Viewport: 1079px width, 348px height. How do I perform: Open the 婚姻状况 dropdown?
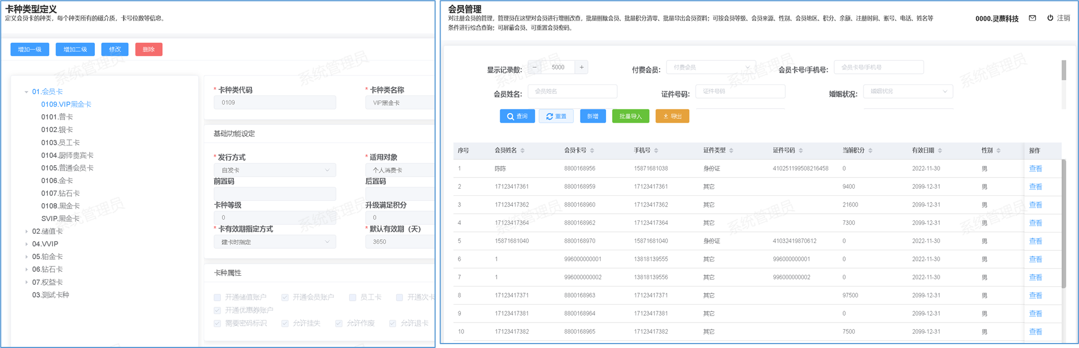click(907, 92)
